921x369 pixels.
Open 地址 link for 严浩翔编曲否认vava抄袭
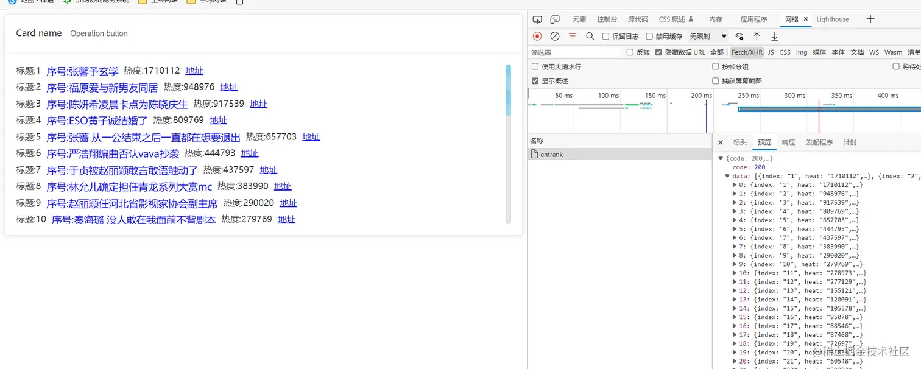click(x=250, y=153)
